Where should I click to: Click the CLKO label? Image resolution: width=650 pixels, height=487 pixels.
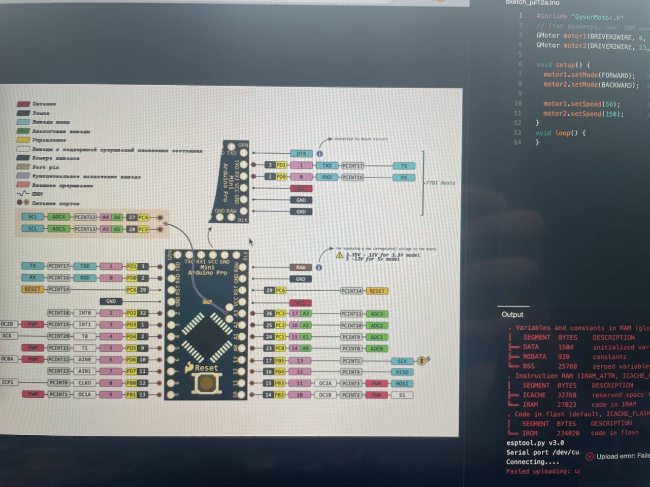[85, 383]
